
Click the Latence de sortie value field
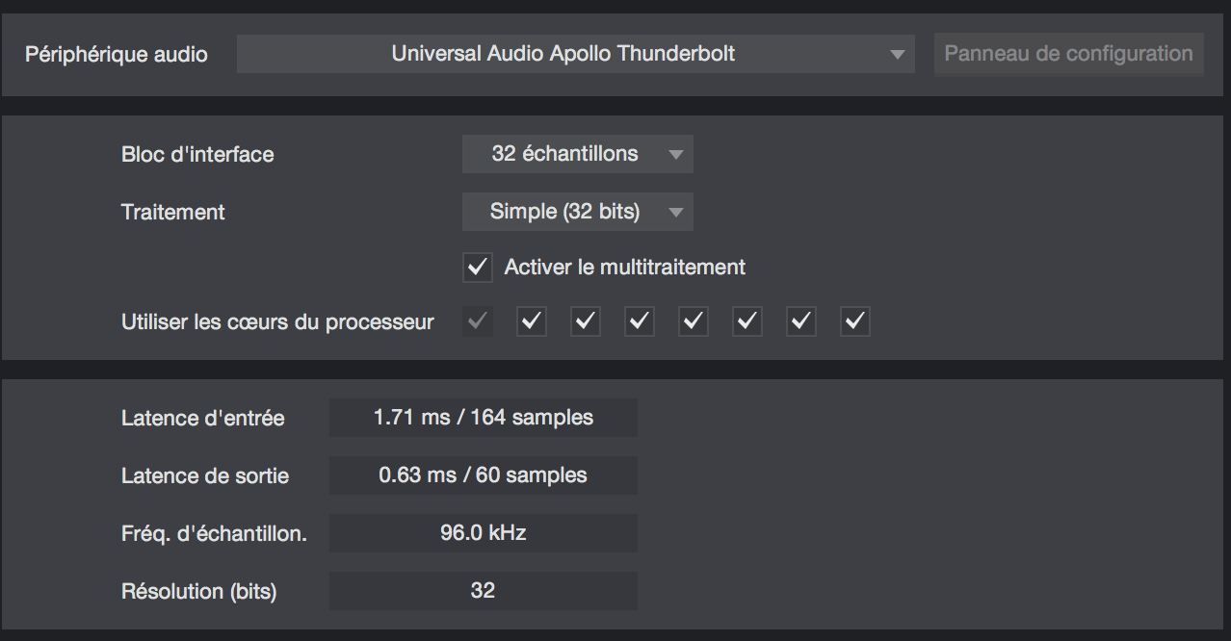484,475
